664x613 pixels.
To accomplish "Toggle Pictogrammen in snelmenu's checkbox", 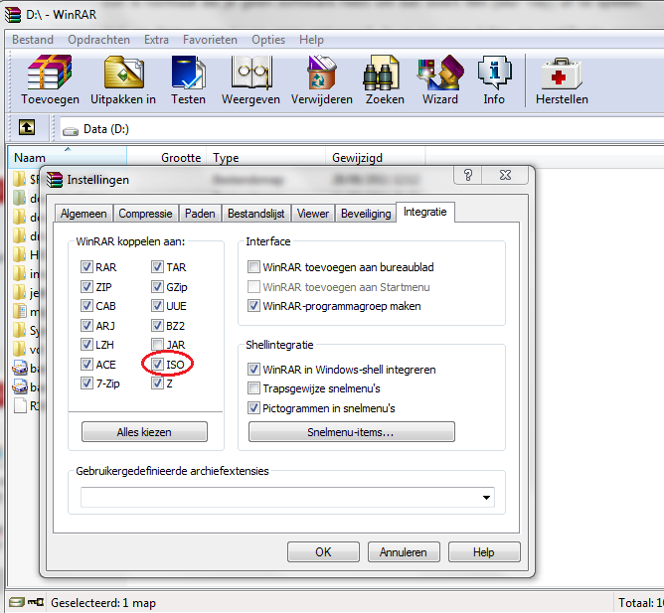I will (x=253, y=407).
